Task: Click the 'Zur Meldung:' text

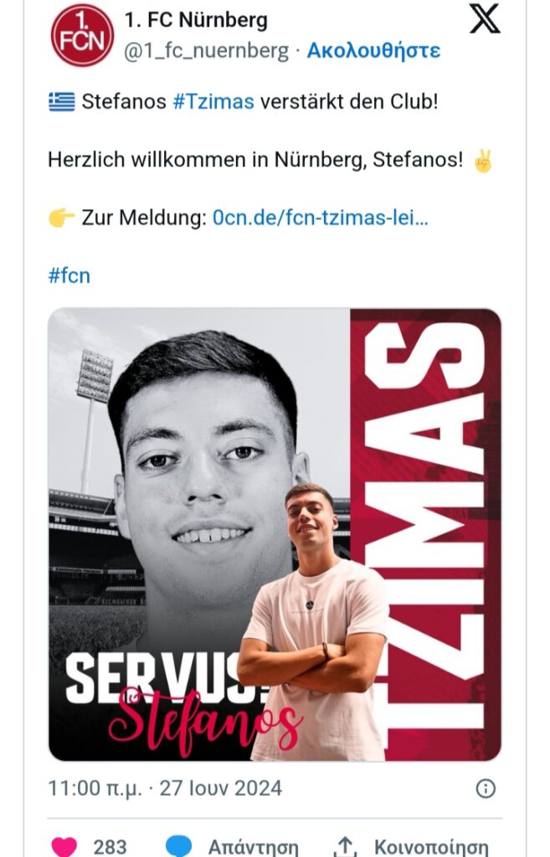Action: pyautogui.click(x=144, y=218)
